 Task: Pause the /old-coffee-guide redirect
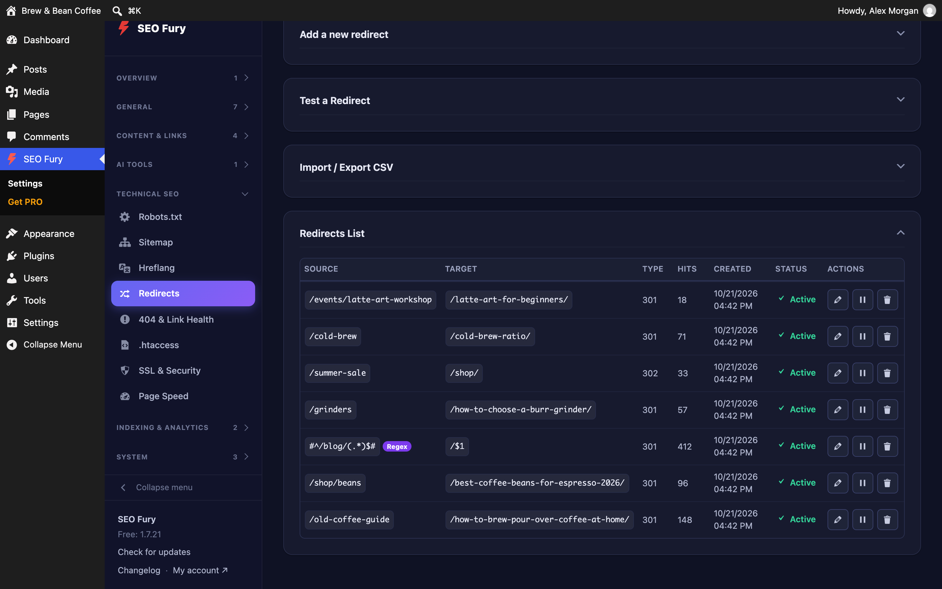point(863,520)
